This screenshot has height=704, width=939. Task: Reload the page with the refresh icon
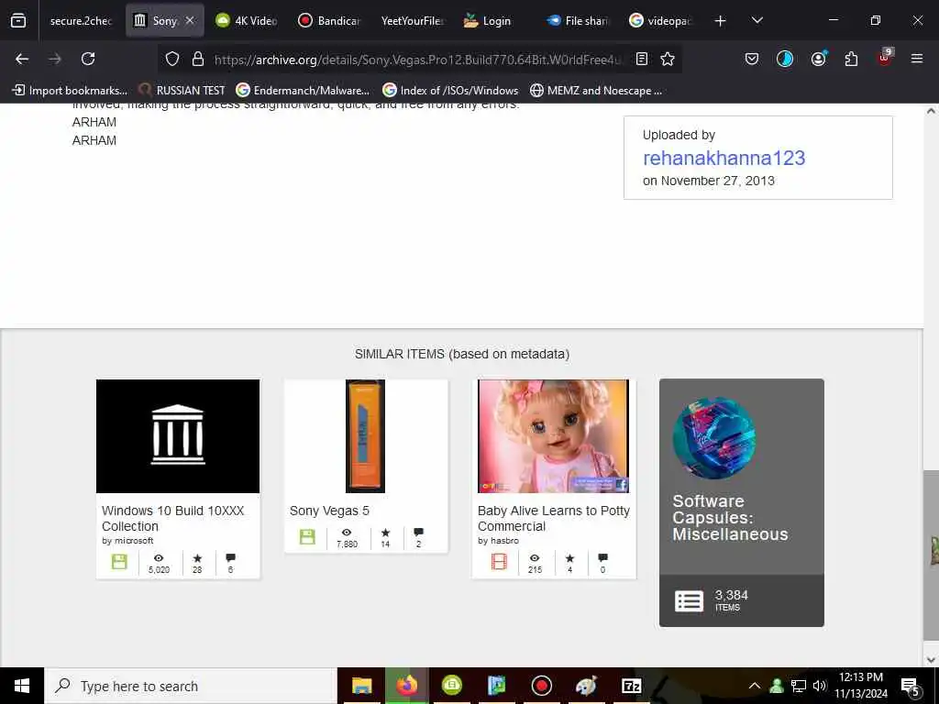(x=88, y=59)
